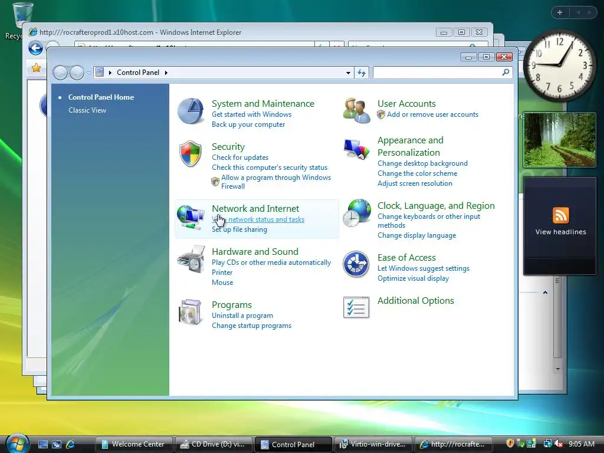This screenshot has width=604, height=453.
Task: Click the Control Panel icon in address bar
Action: tap(100, 72)
